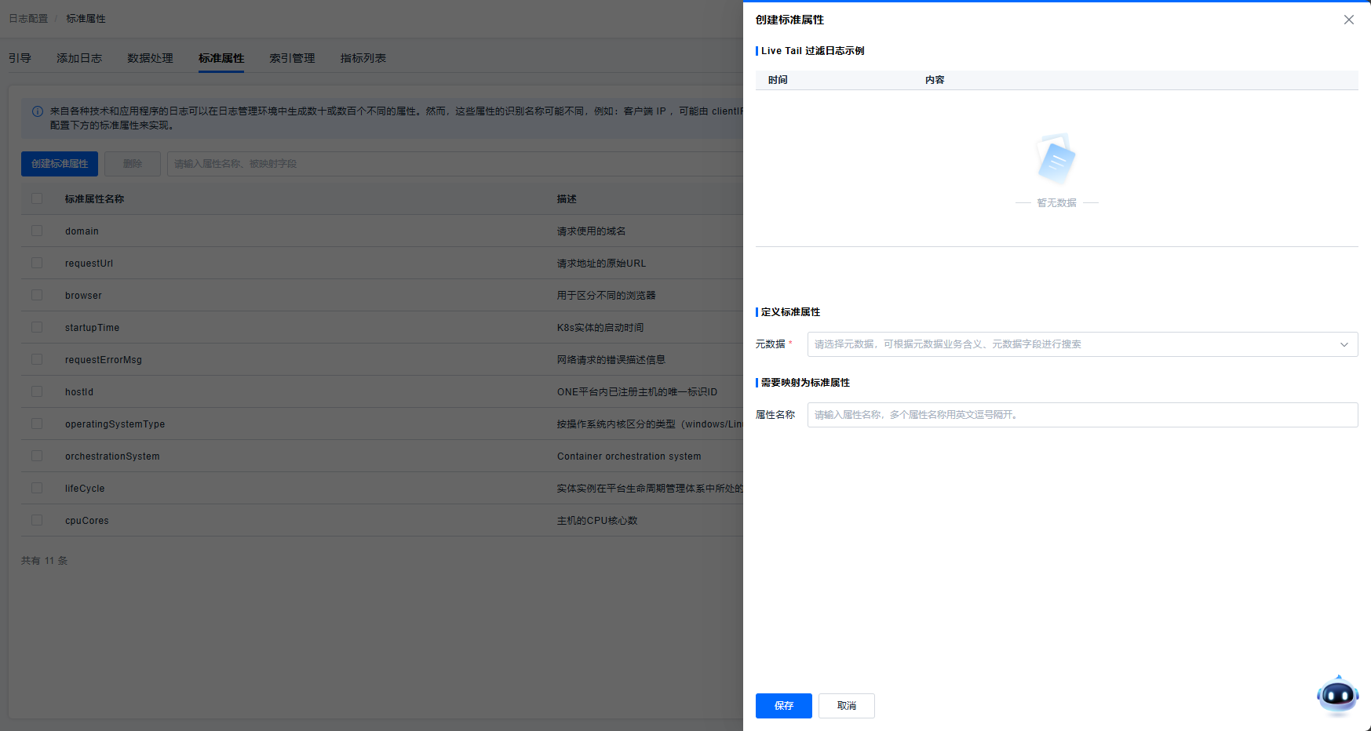Screen dimensions: 1371x731
Task: Click the 属性名称 input field
Action: click(1081, 415)
